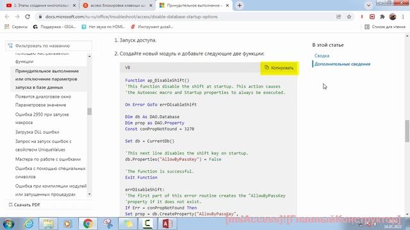Open new tab with plus button
410x230 pixels.
click(240, 6)
